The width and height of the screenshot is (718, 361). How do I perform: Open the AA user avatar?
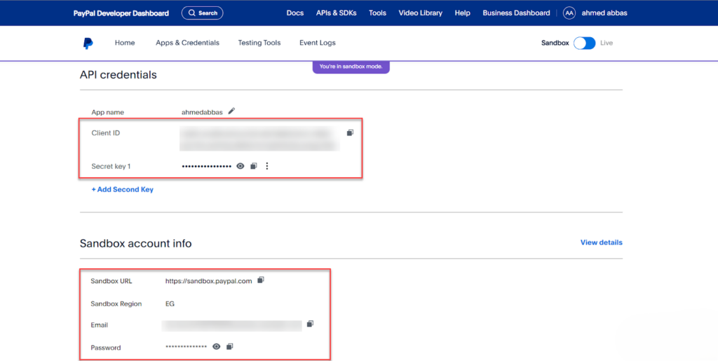(x=569, y=13)
